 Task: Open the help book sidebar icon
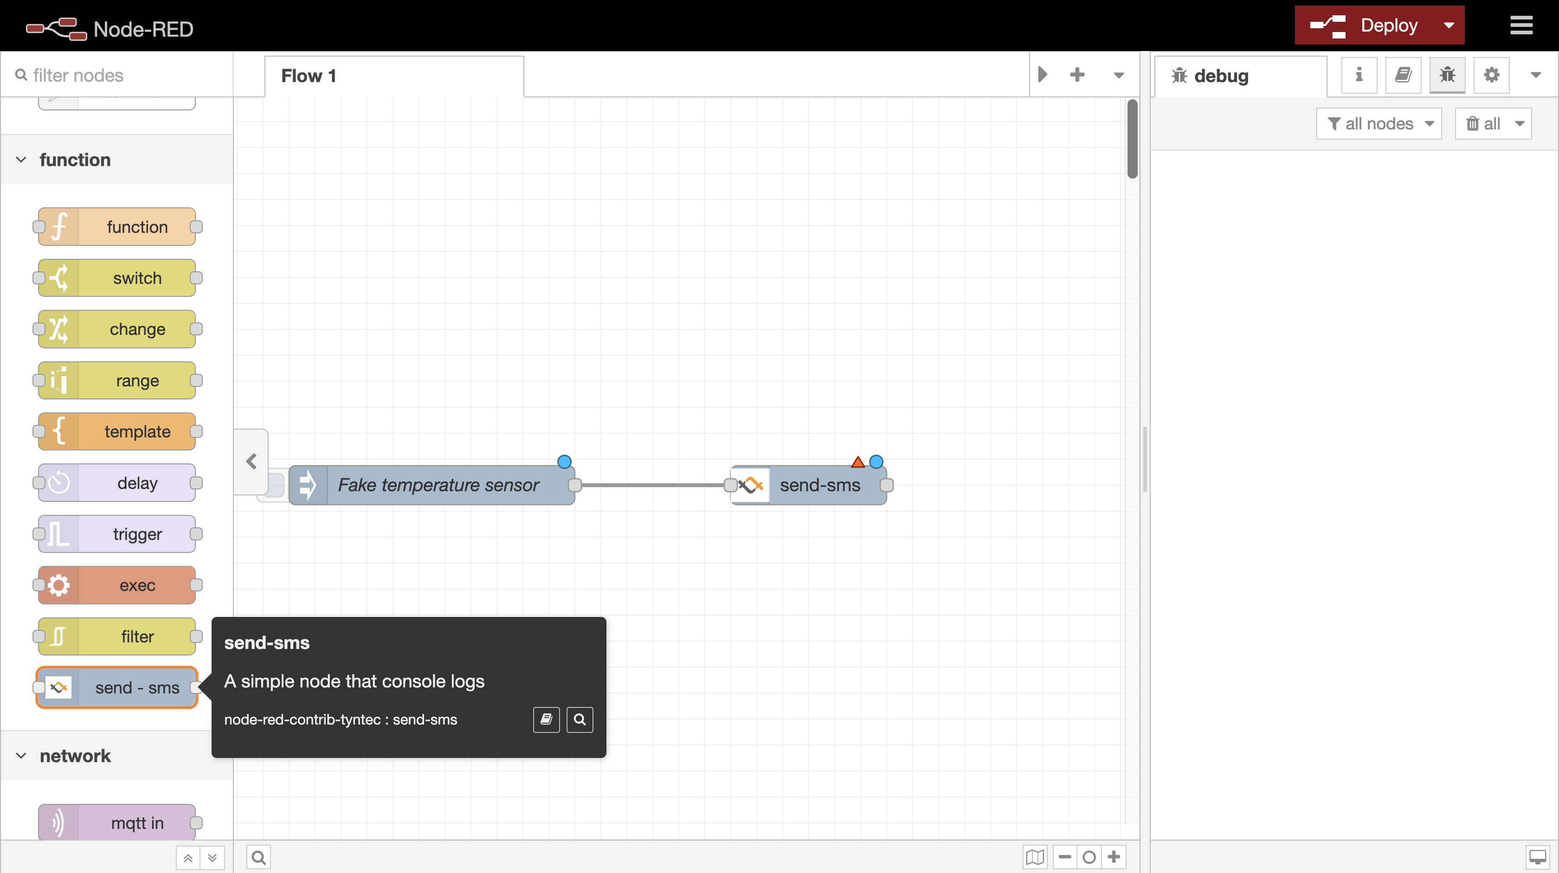pyautogui.click(x=1403, y=75)
